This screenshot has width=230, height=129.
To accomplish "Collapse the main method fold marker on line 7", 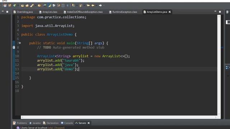I will coord(20,43).
